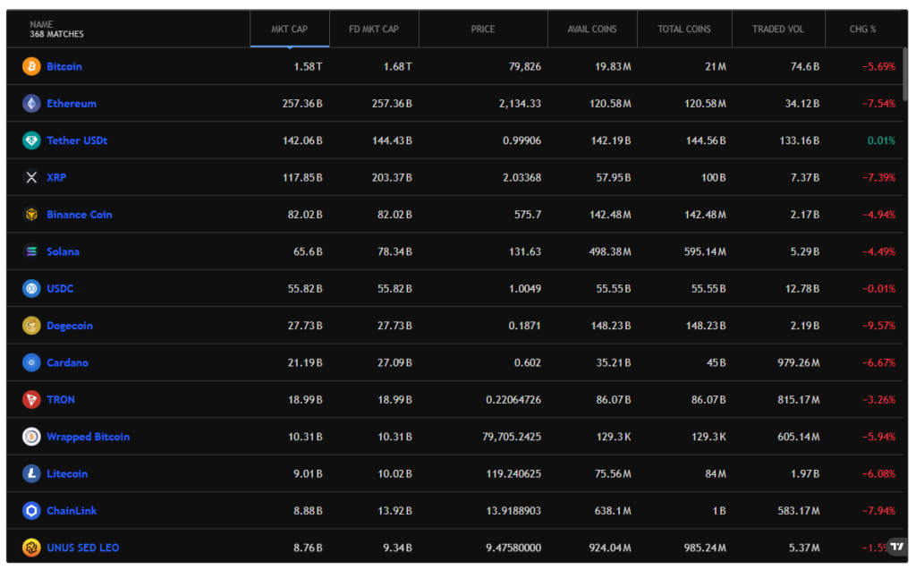
Task: Open the Cardano coin link
Action: 67,363
